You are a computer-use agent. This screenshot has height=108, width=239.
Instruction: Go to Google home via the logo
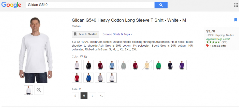coord(11,5)
